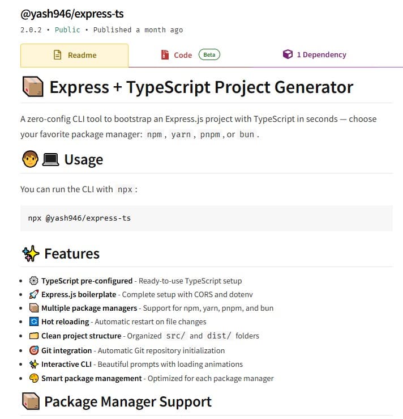Click the Beta badge
The height and width of the screenshot is (419, 403).
[209, 55]
